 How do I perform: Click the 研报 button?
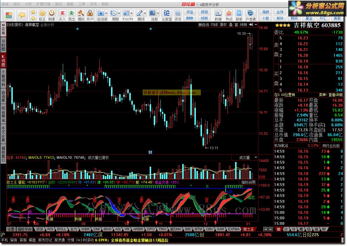click(204, 12)
